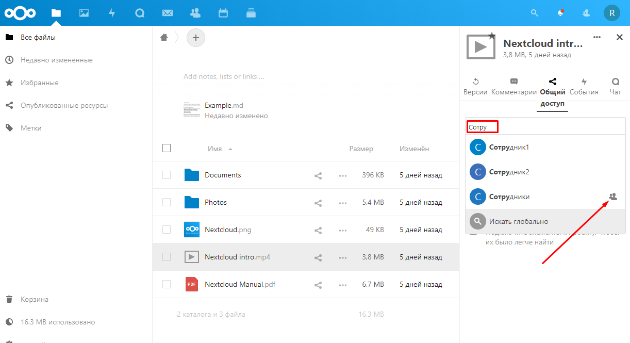Select the Nextcloud.png checkbox

(167, 230)
